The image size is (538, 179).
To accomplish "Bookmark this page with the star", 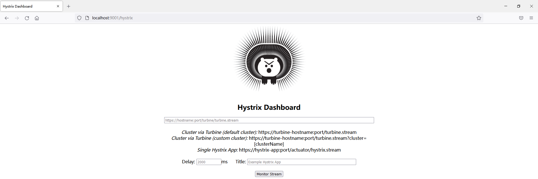I will [479, 18].
